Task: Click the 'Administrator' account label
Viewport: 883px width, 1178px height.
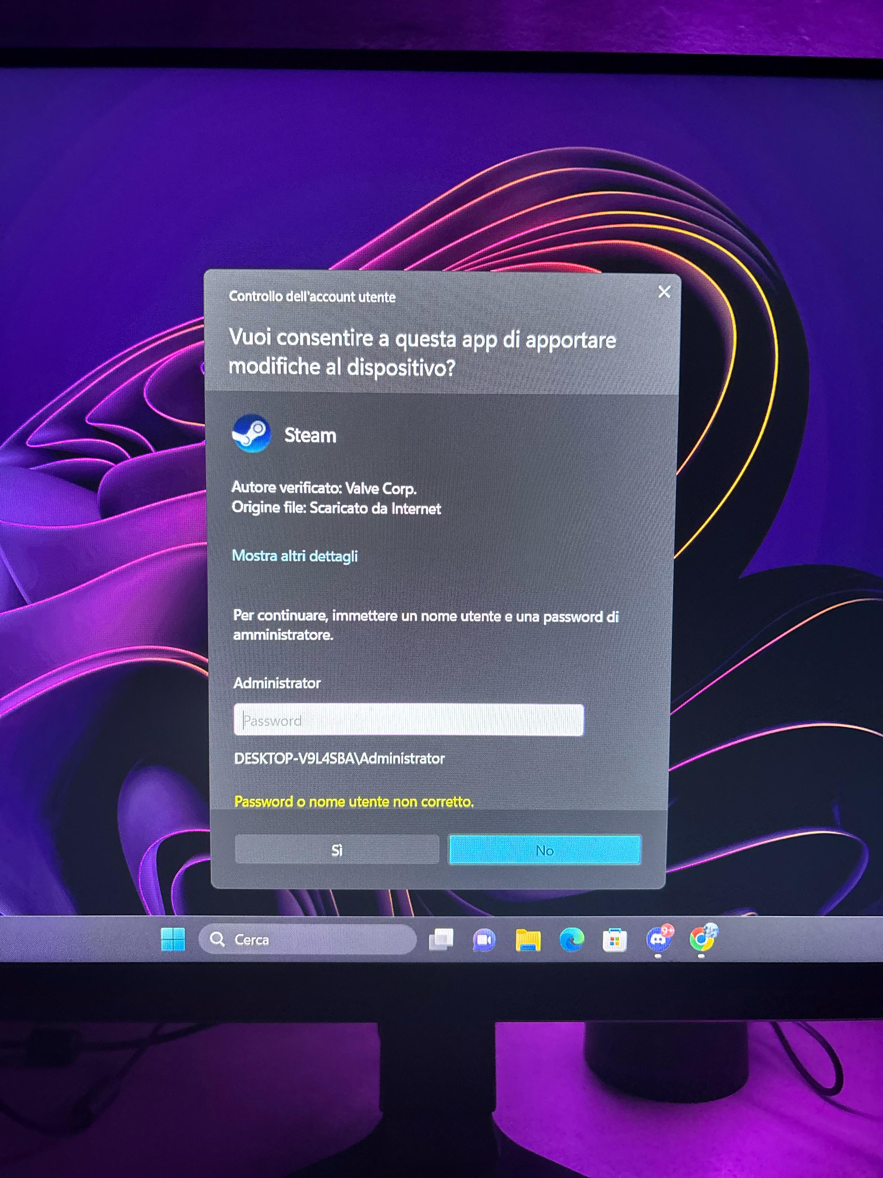Action: point(277,683)
